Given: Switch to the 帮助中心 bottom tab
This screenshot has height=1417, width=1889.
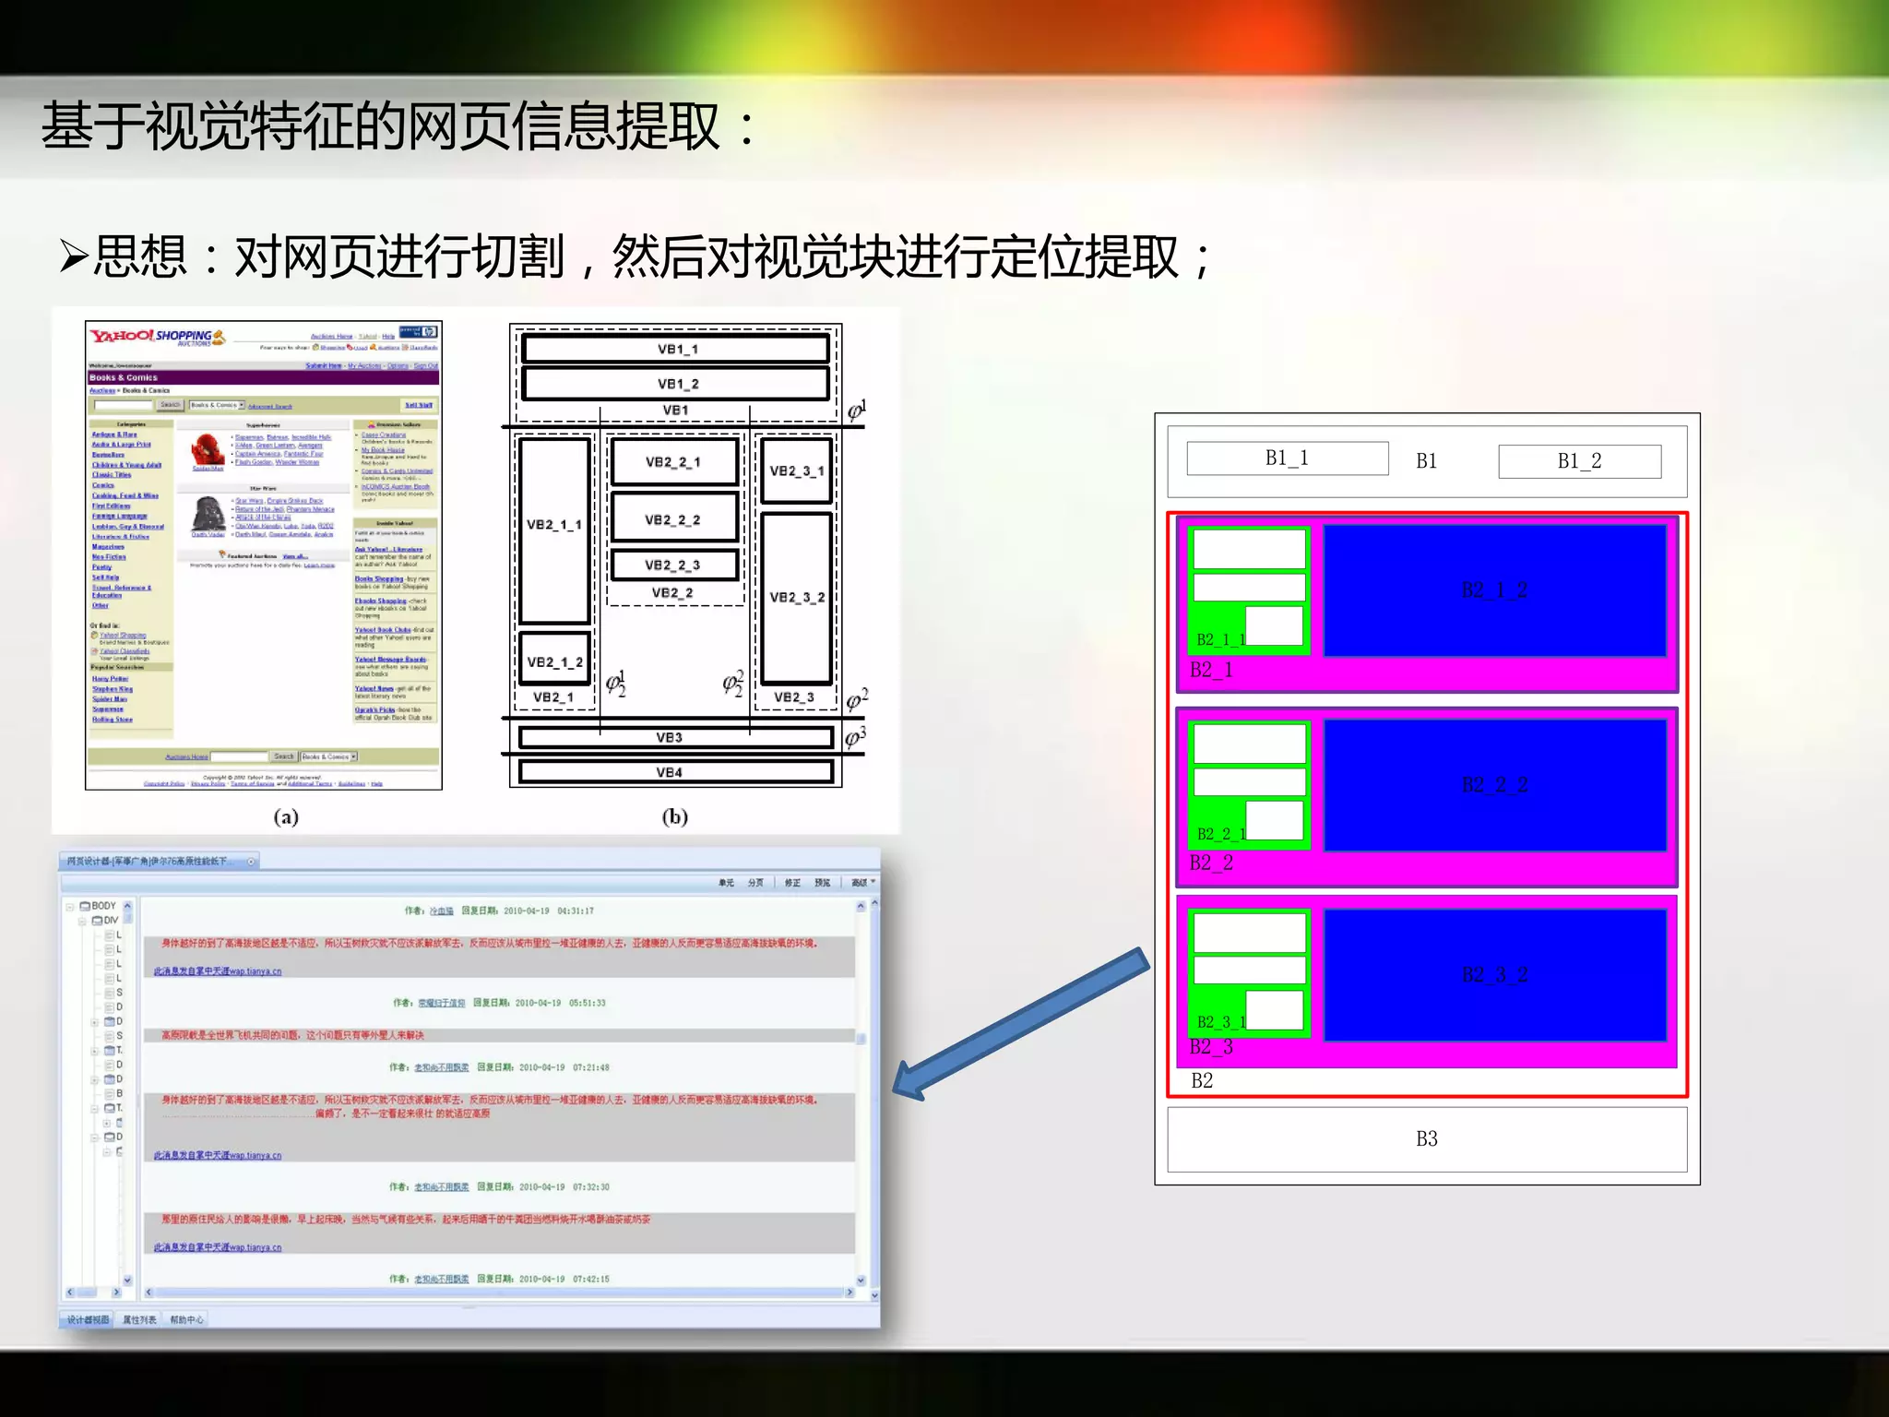Looking at the screenshot, I should click(186, 1319).
